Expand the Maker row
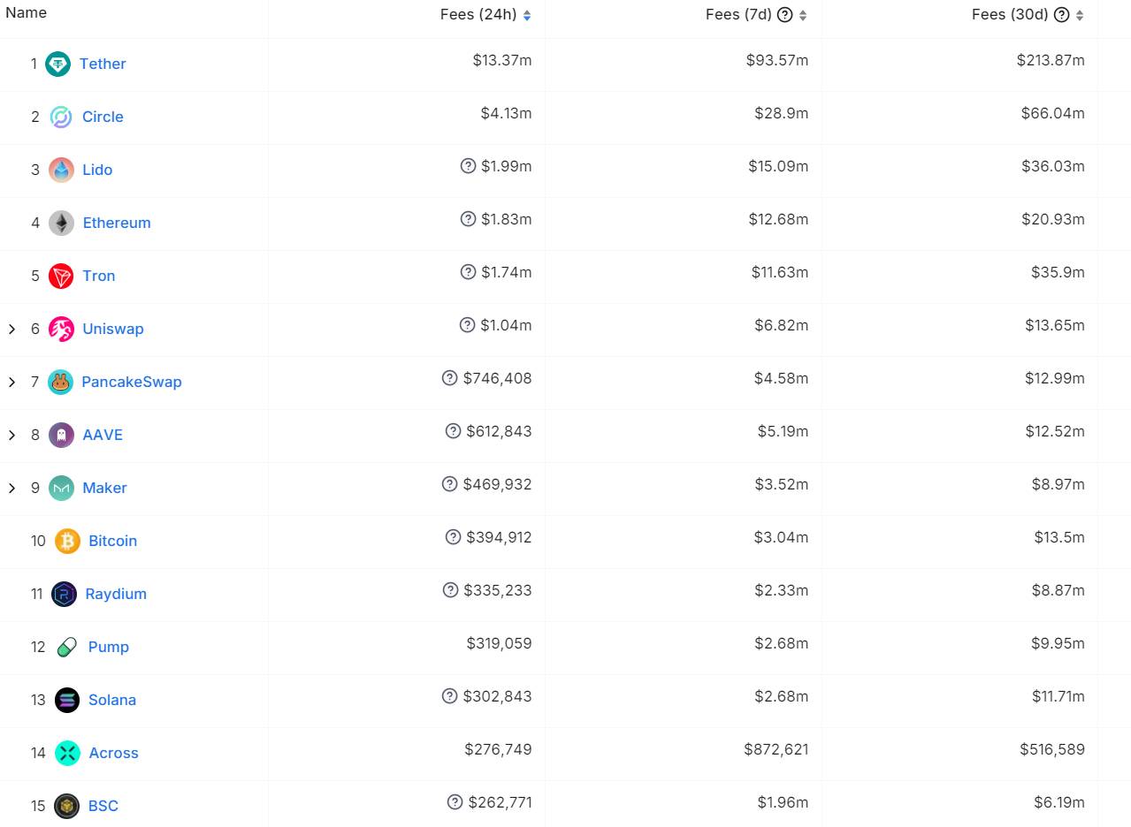This screenshot has width=1131, height=827. coord(11,488)
